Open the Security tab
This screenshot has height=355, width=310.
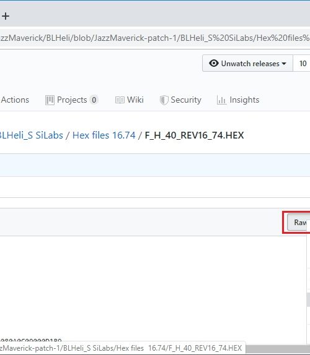point(180,100)
